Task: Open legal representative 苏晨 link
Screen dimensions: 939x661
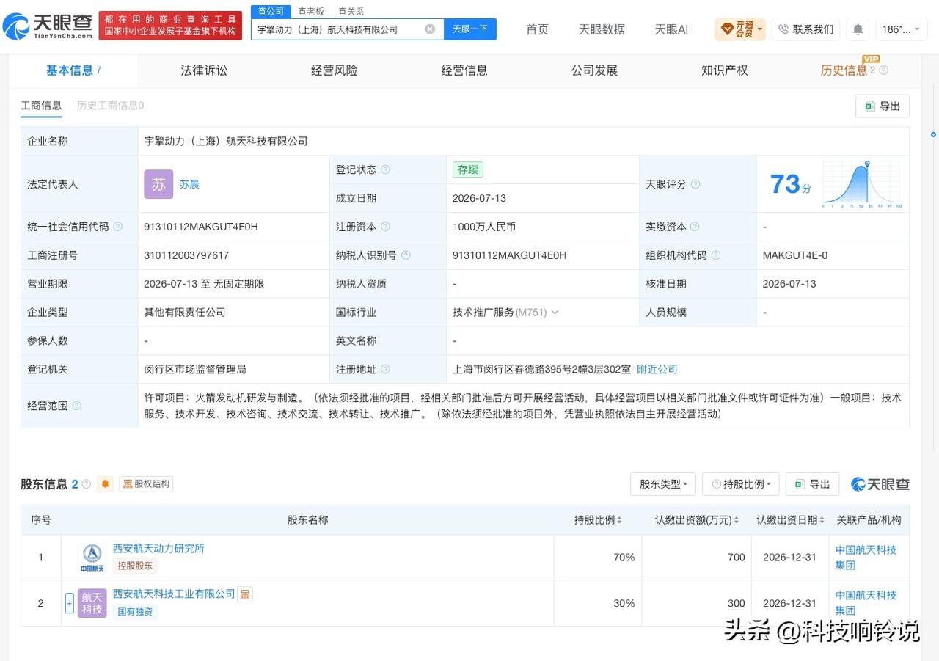Action: 189,184
